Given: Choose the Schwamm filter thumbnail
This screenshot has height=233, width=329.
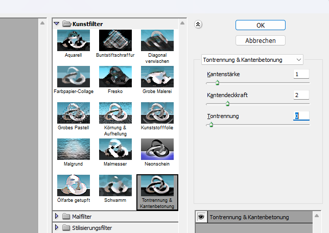Looking at the screenshot, I should click(x=115, y=185).
